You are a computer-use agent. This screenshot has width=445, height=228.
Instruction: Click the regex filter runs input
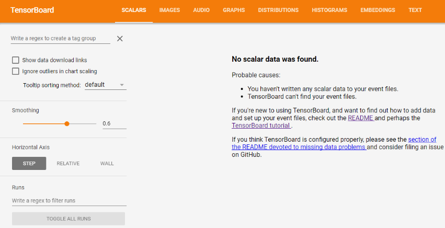click(69, 200)
